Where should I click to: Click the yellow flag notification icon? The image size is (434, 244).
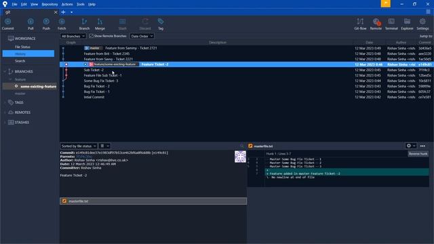[x=386, y=3]
